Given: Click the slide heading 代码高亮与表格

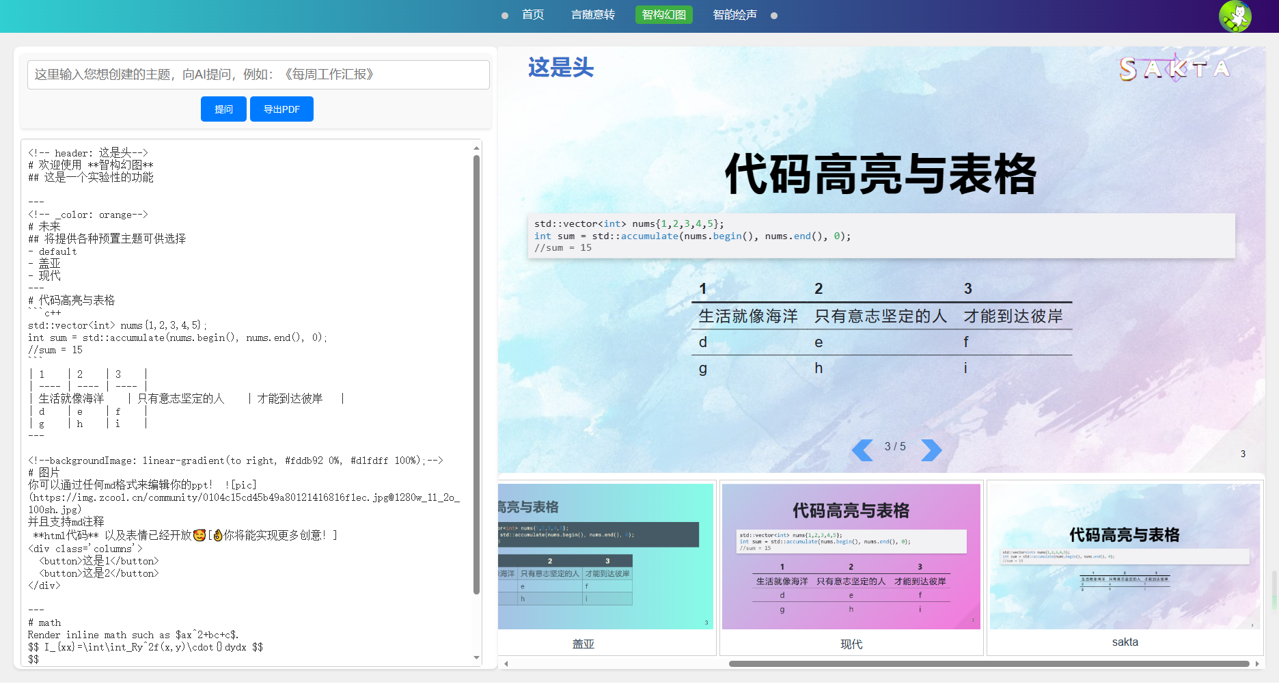Looking at the screenshot, I should coord(881,174).
